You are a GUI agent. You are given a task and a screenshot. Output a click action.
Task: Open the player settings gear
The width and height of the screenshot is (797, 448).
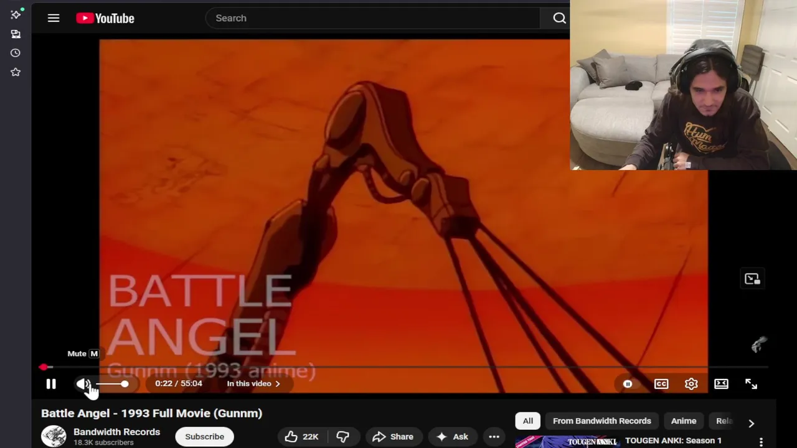pyautogui.click(x=691, y=384)
